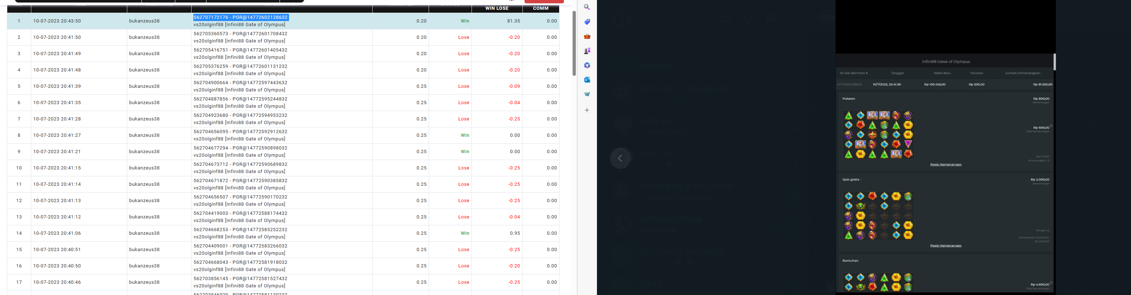Viewport: 1131px width, 295px height.
Task: Click session ID 14772602128632 in history panel
Action: (849, 85)
